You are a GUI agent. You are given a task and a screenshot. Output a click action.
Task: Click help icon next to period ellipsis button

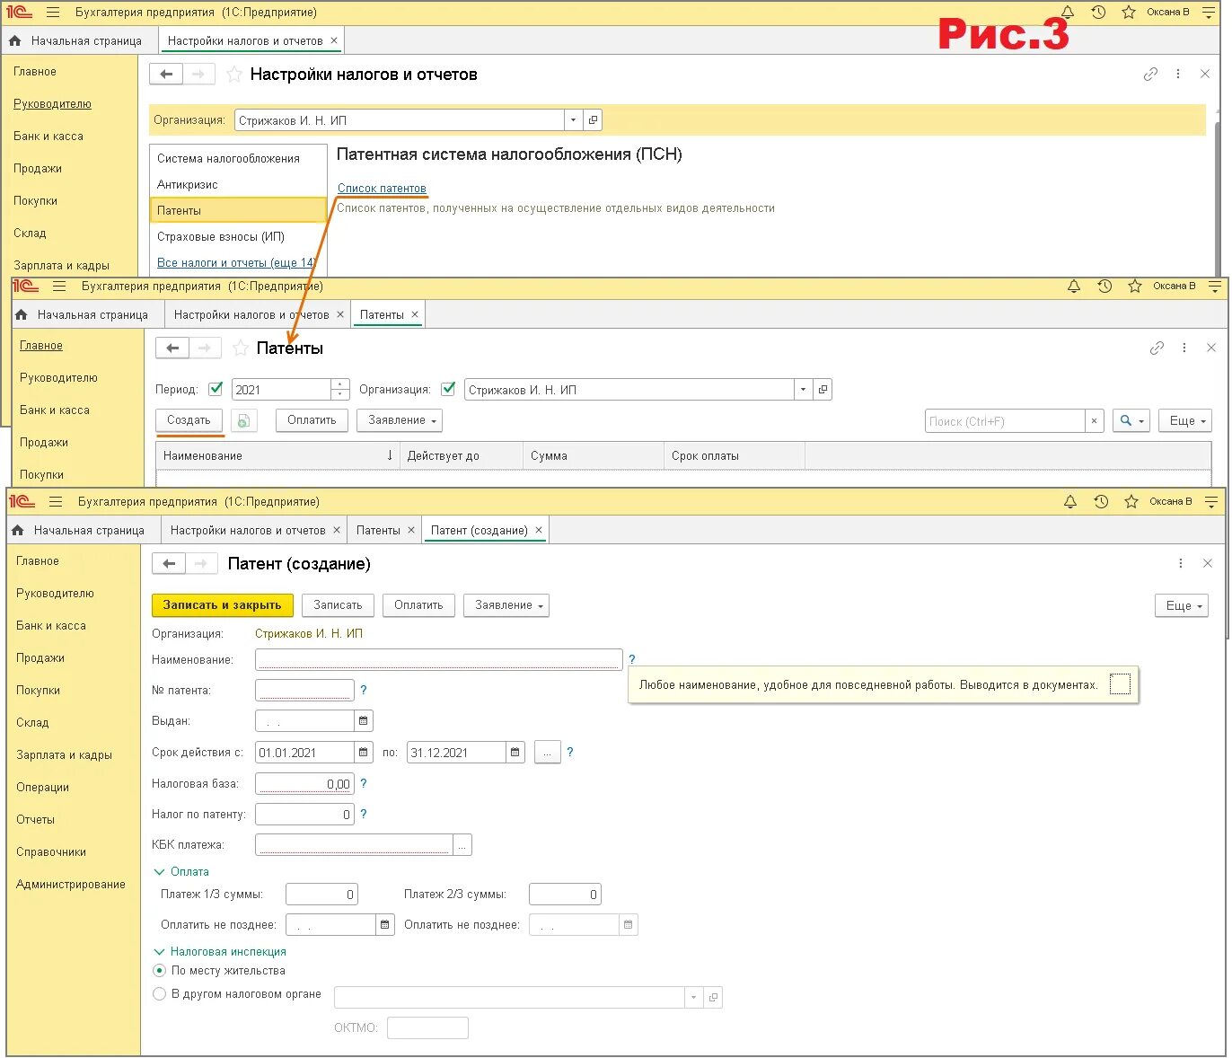(x=570, y=752)
